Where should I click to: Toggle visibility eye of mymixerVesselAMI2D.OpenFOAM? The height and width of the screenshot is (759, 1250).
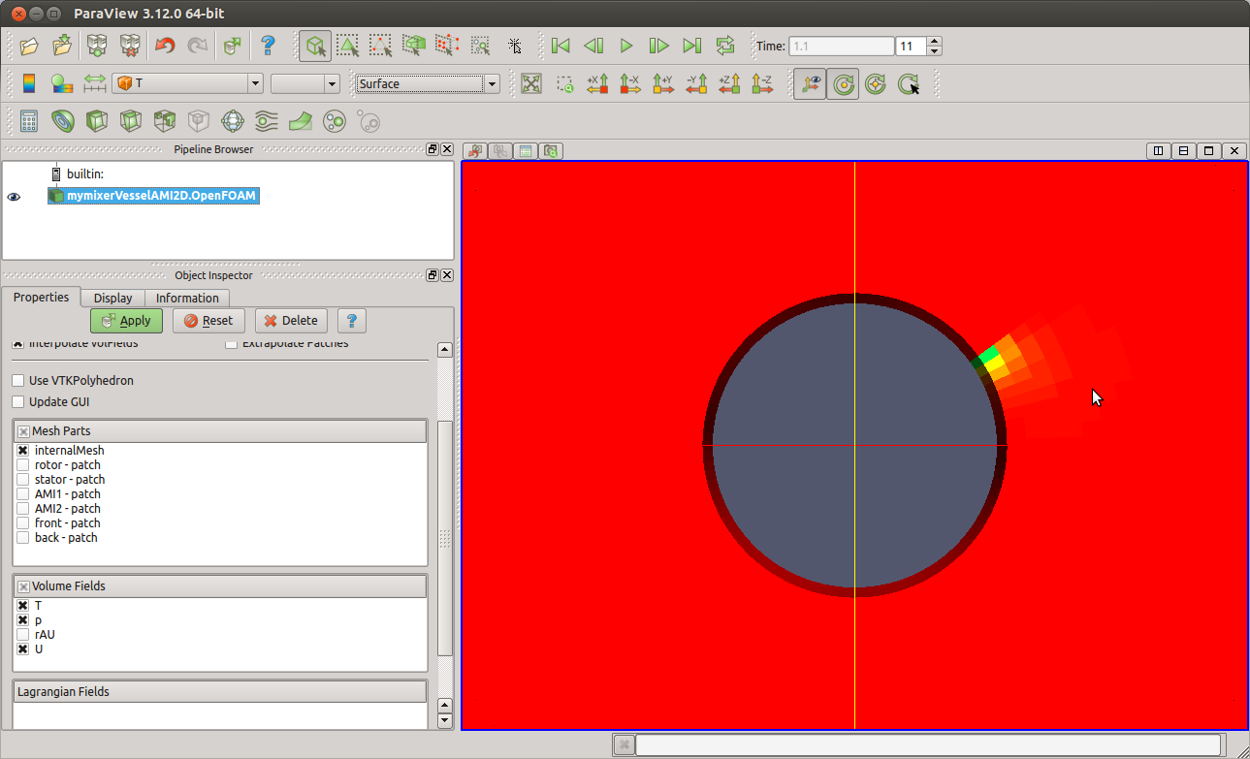pyautogui.click(x=14, y=197)
